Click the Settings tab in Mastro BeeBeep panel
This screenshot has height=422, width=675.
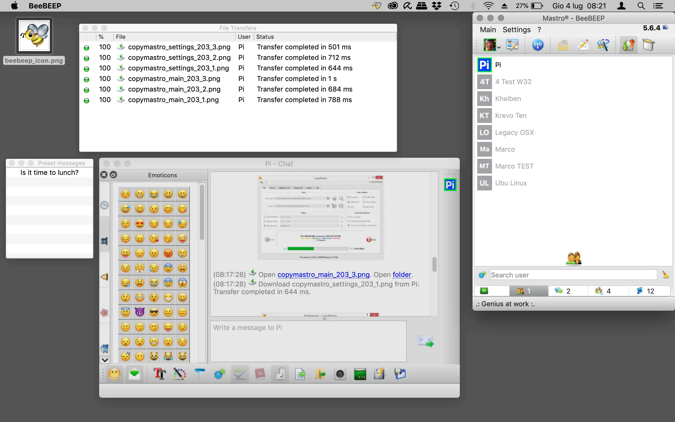(516, 29)
